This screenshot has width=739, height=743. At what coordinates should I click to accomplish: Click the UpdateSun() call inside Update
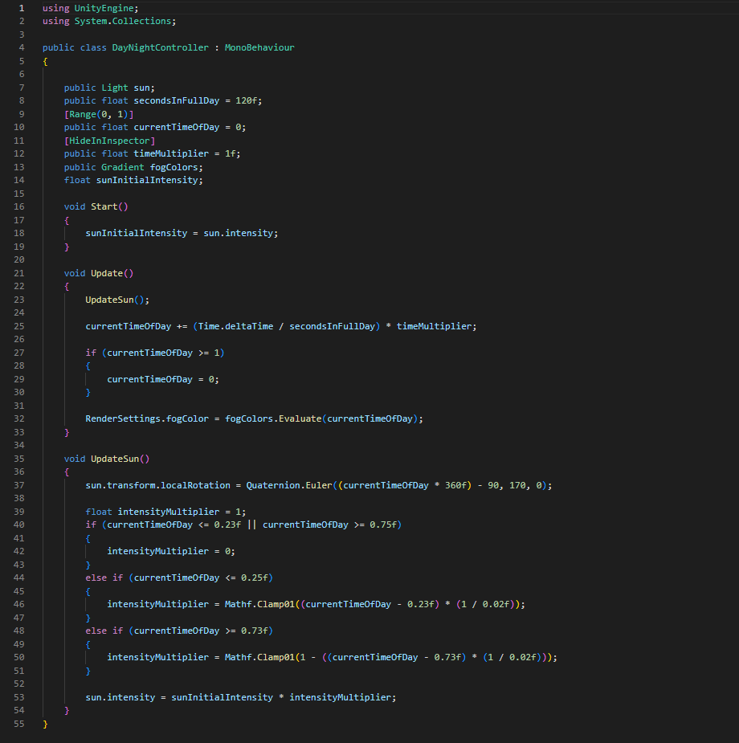[114, 300]
